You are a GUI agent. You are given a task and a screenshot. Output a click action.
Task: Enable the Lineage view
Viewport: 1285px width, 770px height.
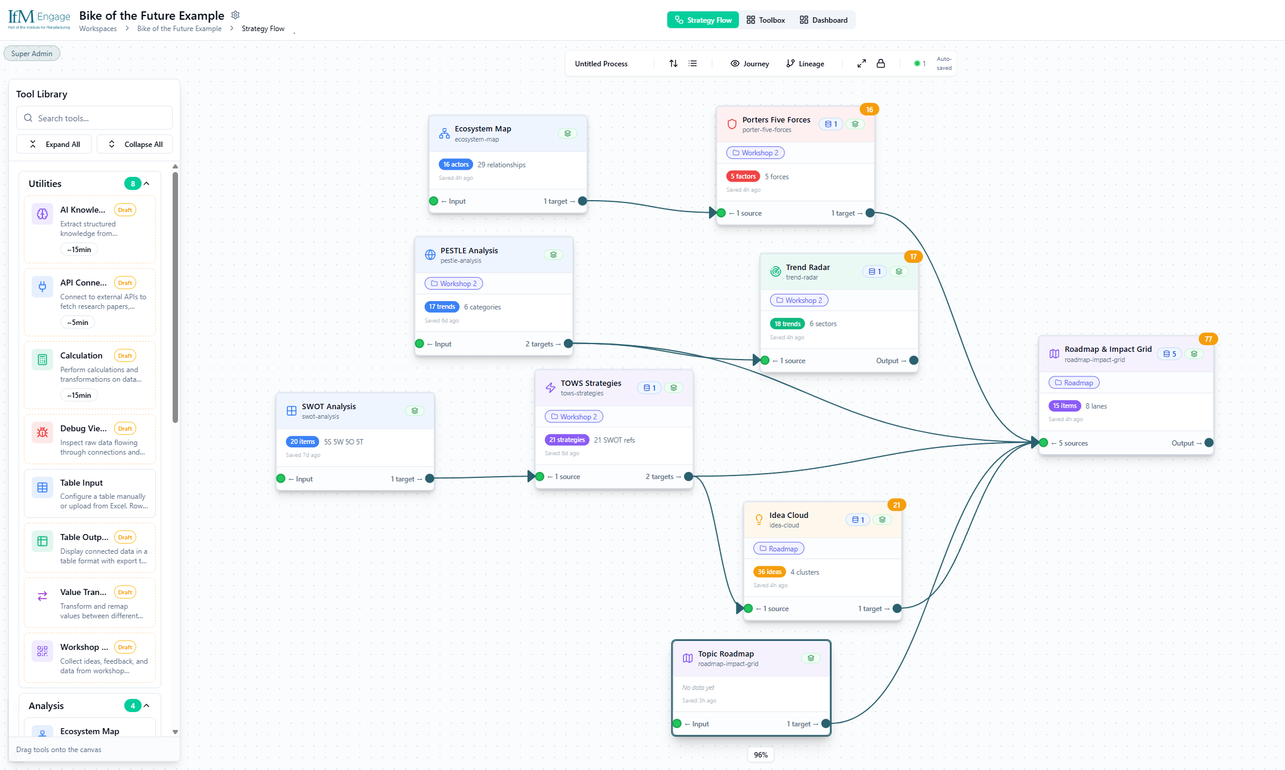(805, 63)
